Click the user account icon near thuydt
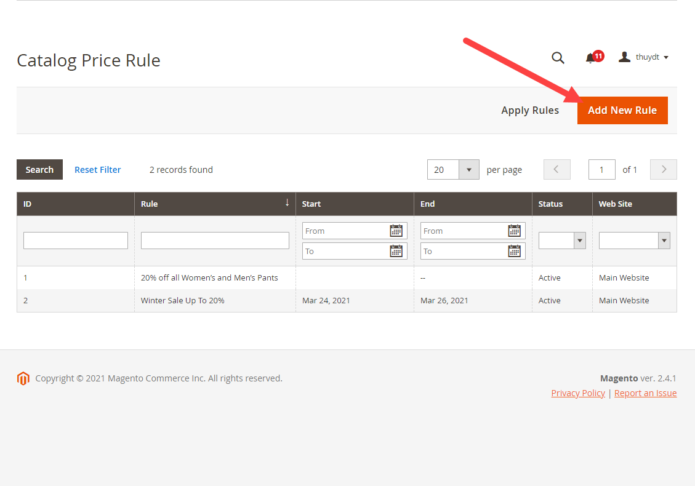The image size is (695, 486). click(x=624, y=57)
